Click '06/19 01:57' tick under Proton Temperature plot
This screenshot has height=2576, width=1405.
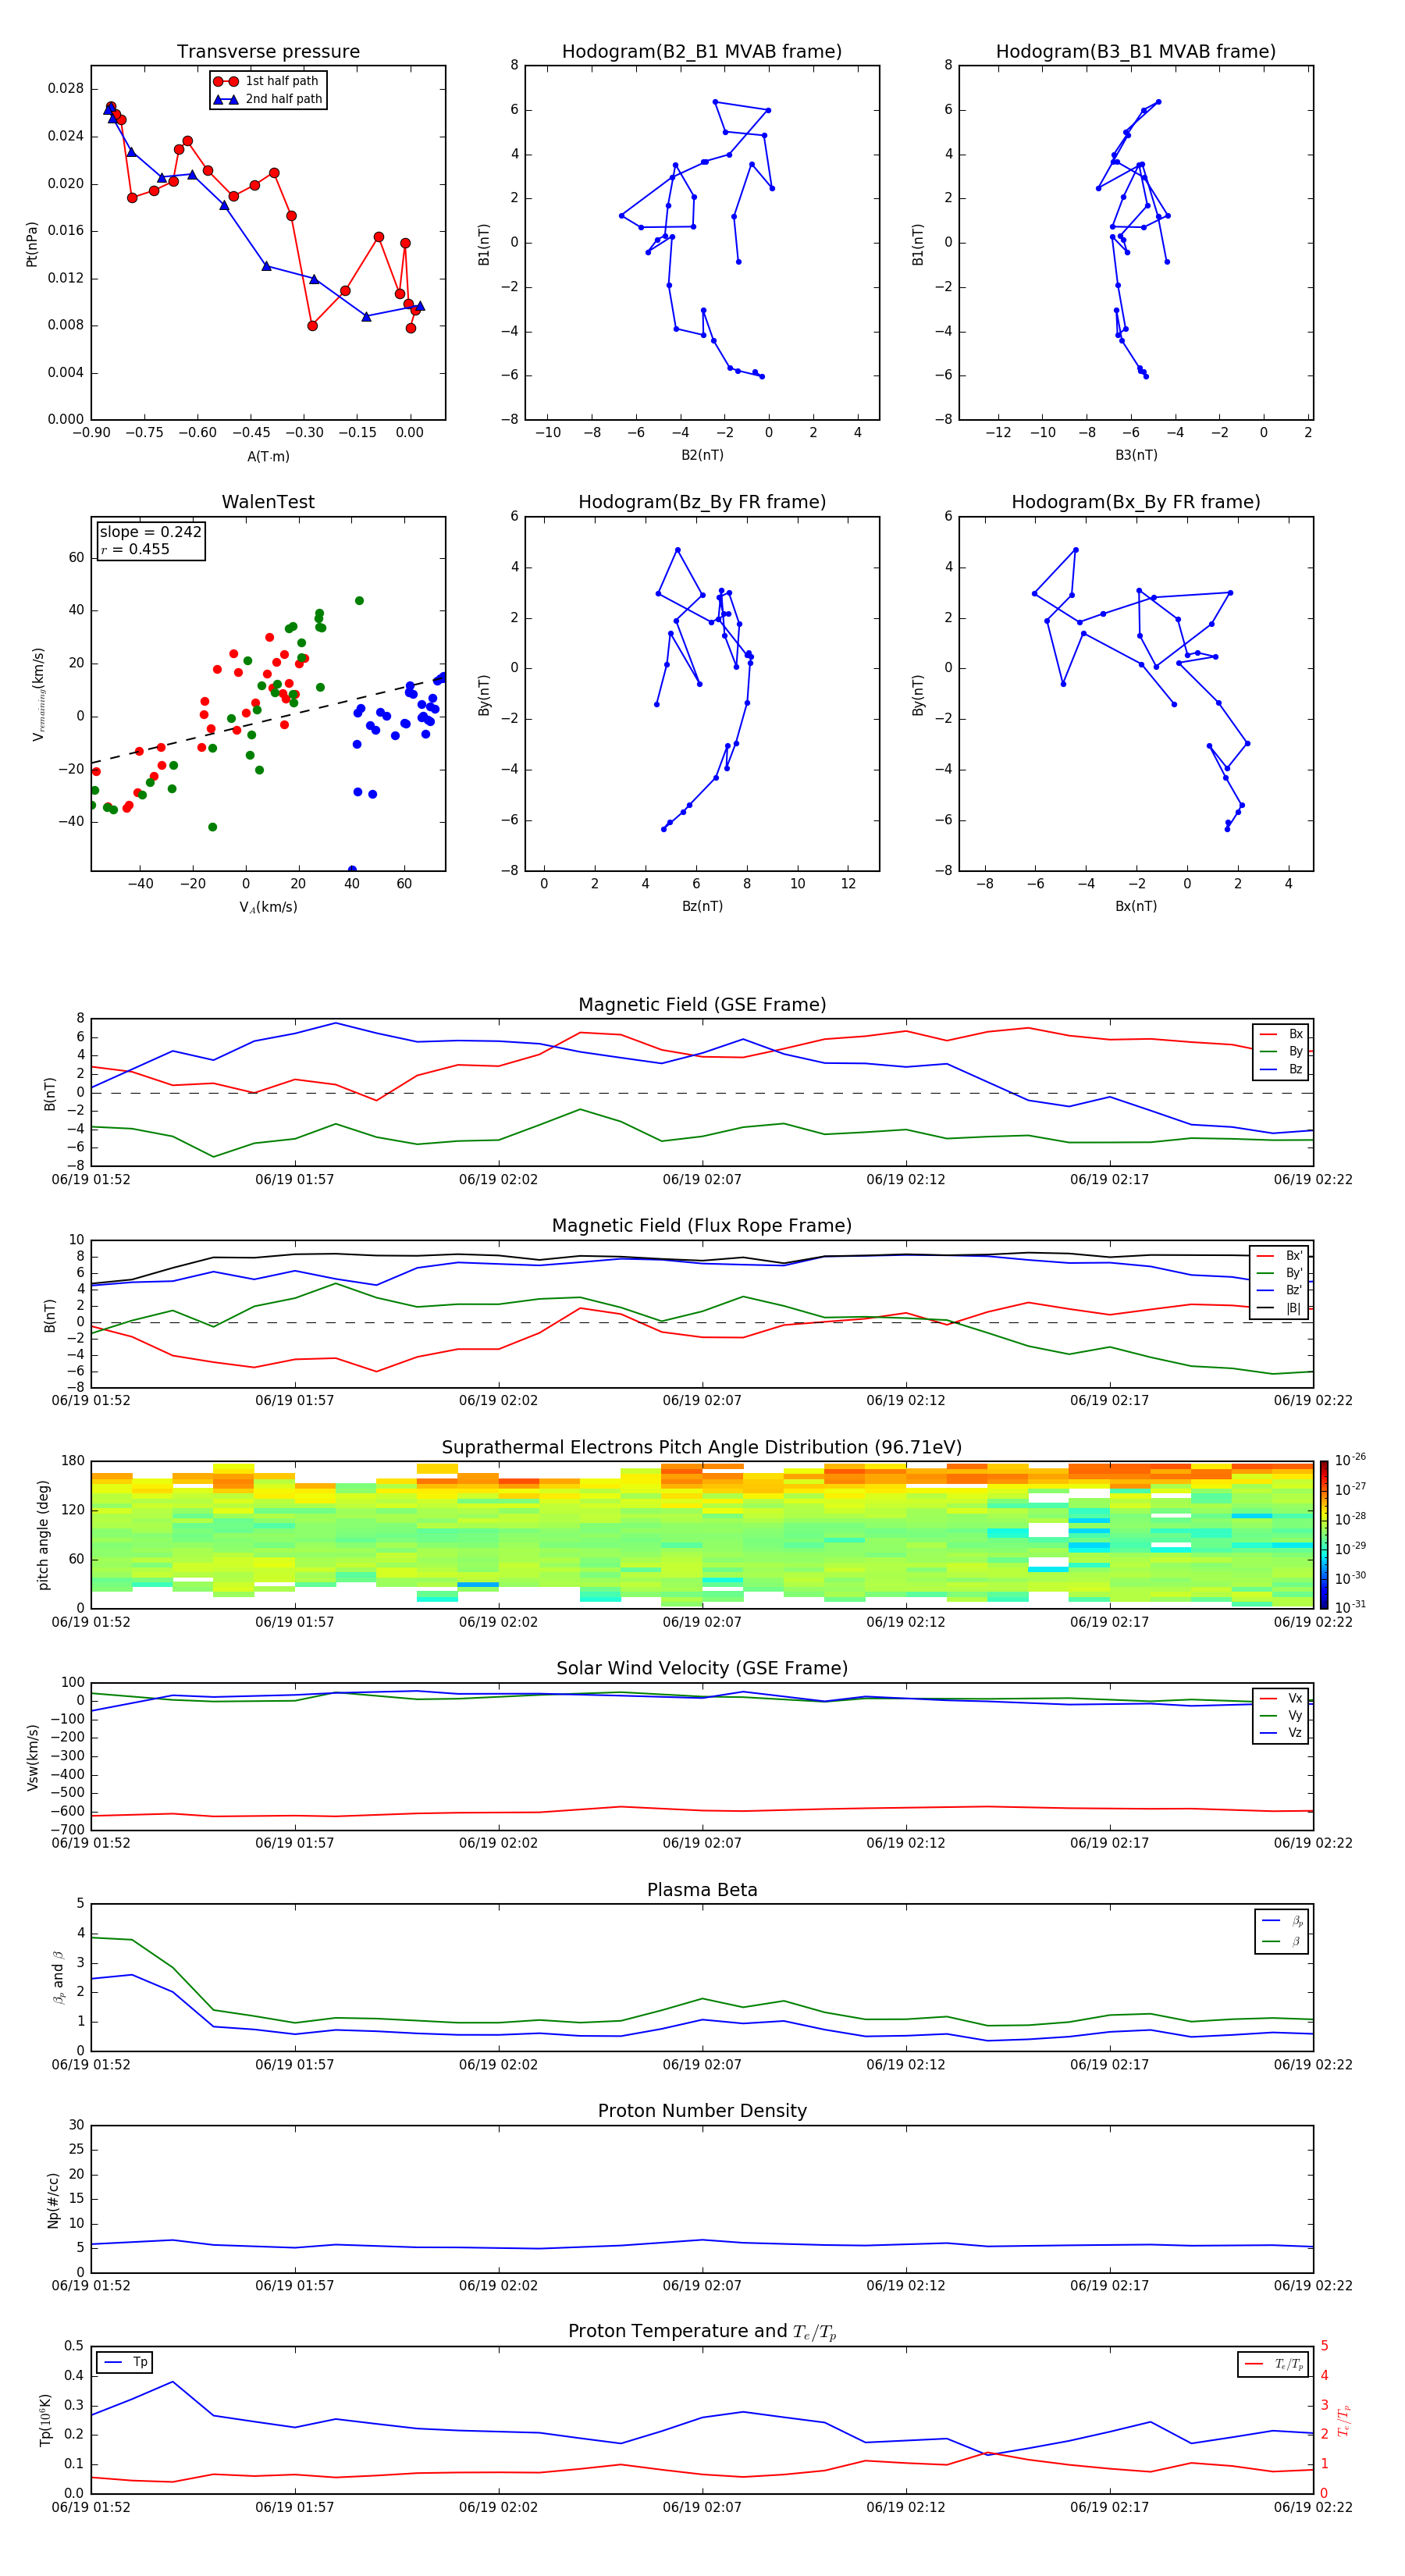[x=294, y=2507]
